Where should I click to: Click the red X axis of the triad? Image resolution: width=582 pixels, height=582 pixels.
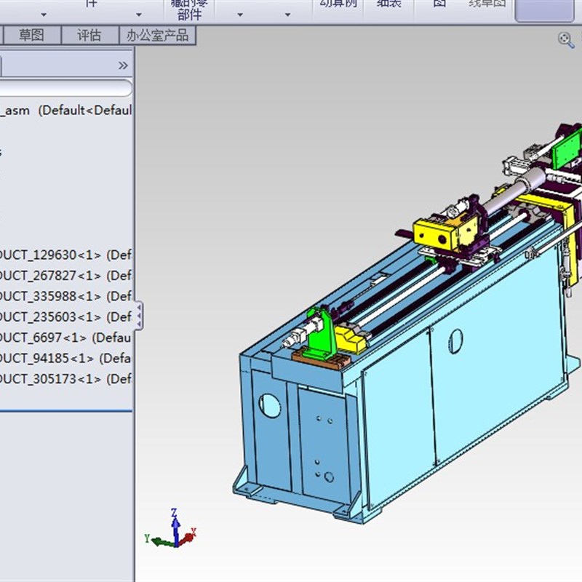tap(188, 537)
